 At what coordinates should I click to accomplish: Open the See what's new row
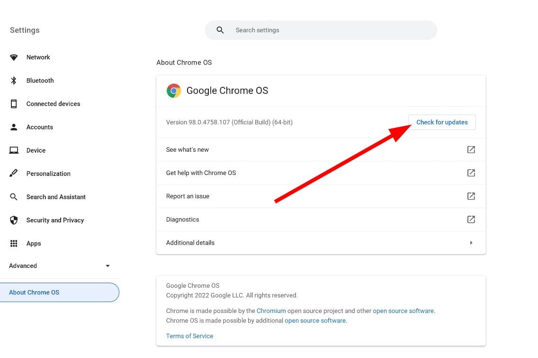[x=321, y=149]
